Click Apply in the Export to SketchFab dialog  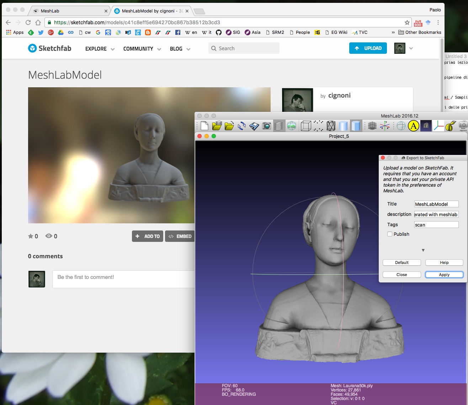[444, 274]
